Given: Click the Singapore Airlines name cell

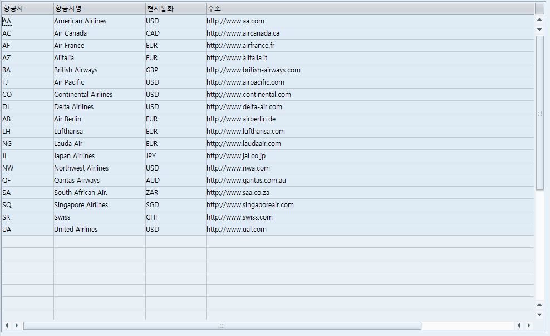Looking at the screenshot, I should (100, 206).
